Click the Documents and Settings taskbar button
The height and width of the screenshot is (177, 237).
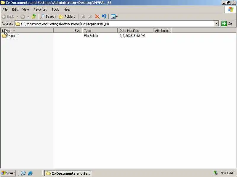[68, 173]
